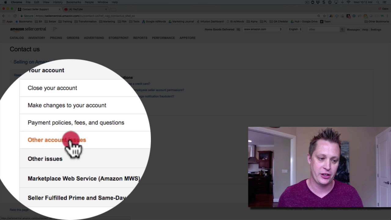Open the Apps shortcut in the bookmarks bar
This screenshot has height=220, width=391.
coord(8,22)
